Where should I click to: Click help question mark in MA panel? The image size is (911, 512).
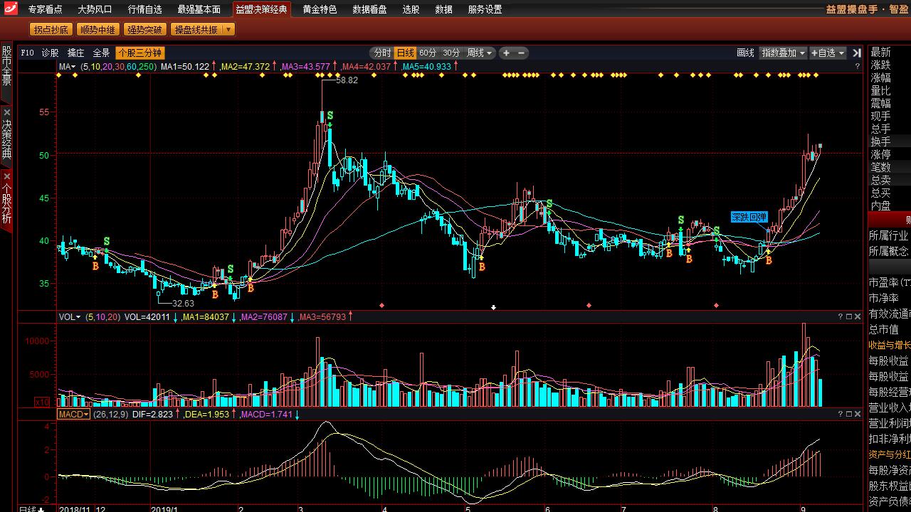click(x=857, y=66)
